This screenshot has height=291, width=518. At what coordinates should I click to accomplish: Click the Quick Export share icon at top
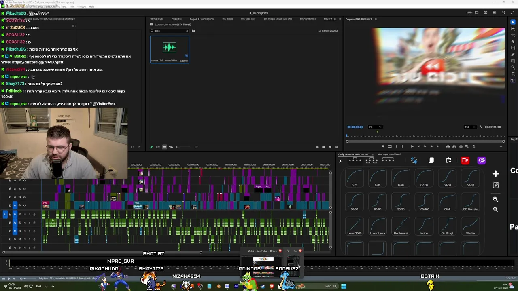(x=486, y=13)
